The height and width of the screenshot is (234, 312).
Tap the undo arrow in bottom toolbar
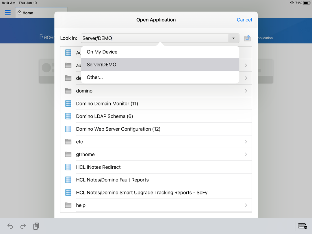[x=10, y=226]
